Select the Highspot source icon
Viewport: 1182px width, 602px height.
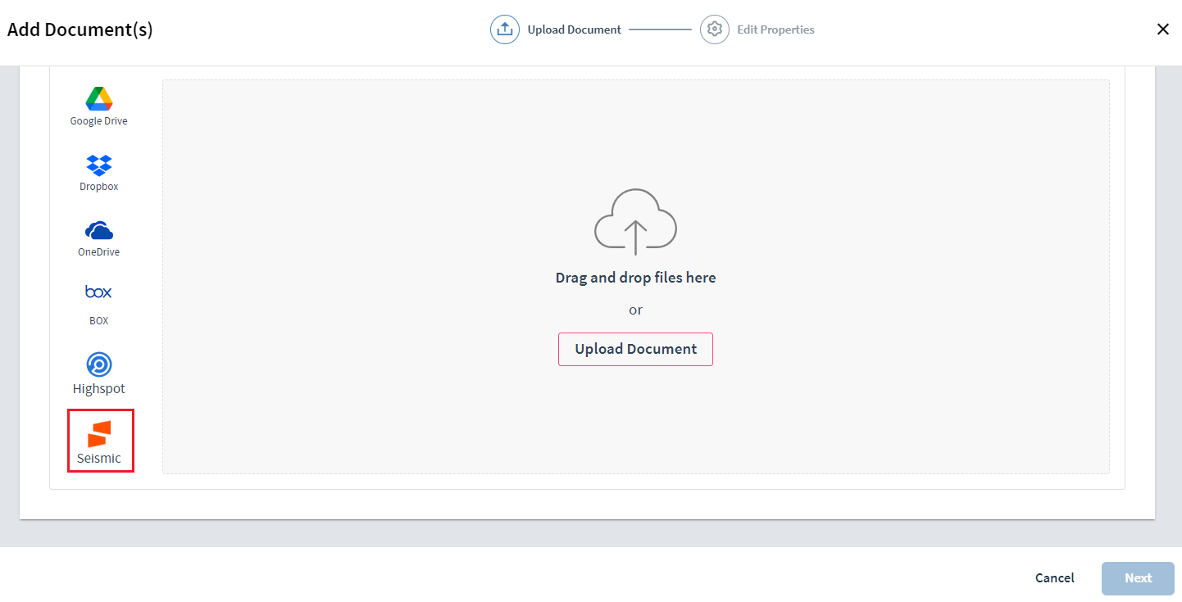(99, 364)
